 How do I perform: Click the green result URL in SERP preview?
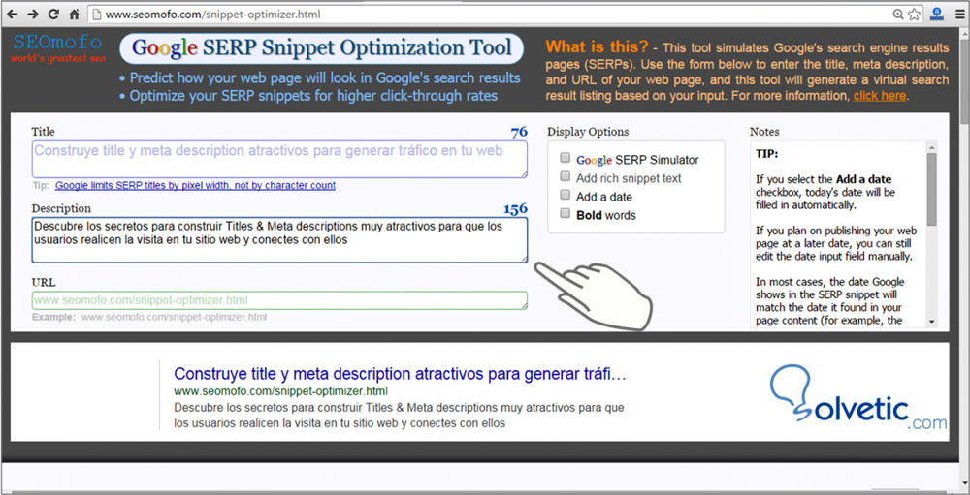tap(281, 391)
